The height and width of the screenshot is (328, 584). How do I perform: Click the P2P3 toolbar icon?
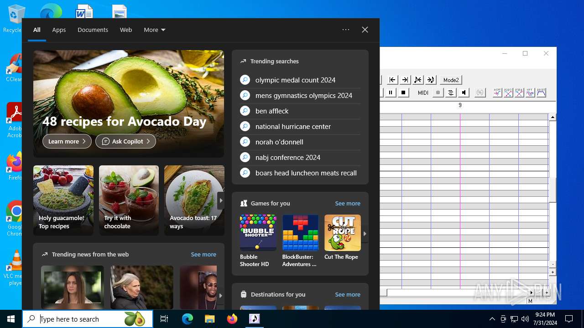coord(508,92)
